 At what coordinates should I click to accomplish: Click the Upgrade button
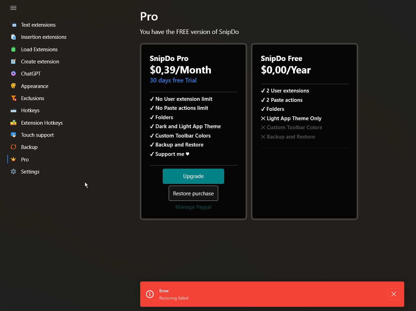(x=193, y=176)
